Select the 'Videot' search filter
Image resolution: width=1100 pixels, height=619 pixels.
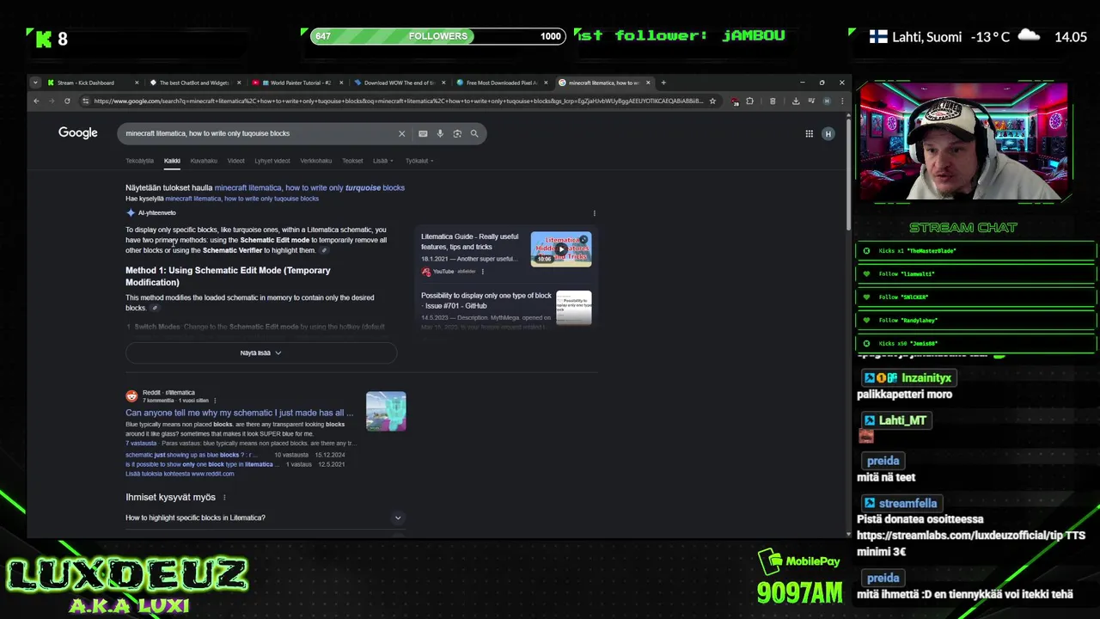pyautogui.click(x=236, y=161)
